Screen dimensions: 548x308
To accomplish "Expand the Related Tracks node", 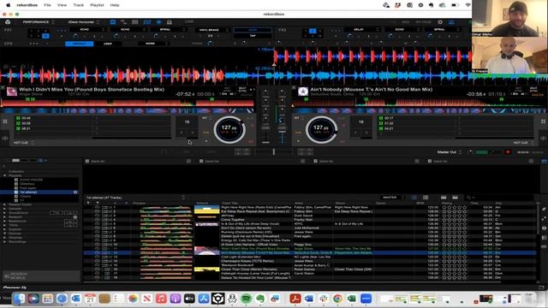I will coord(5,204).
